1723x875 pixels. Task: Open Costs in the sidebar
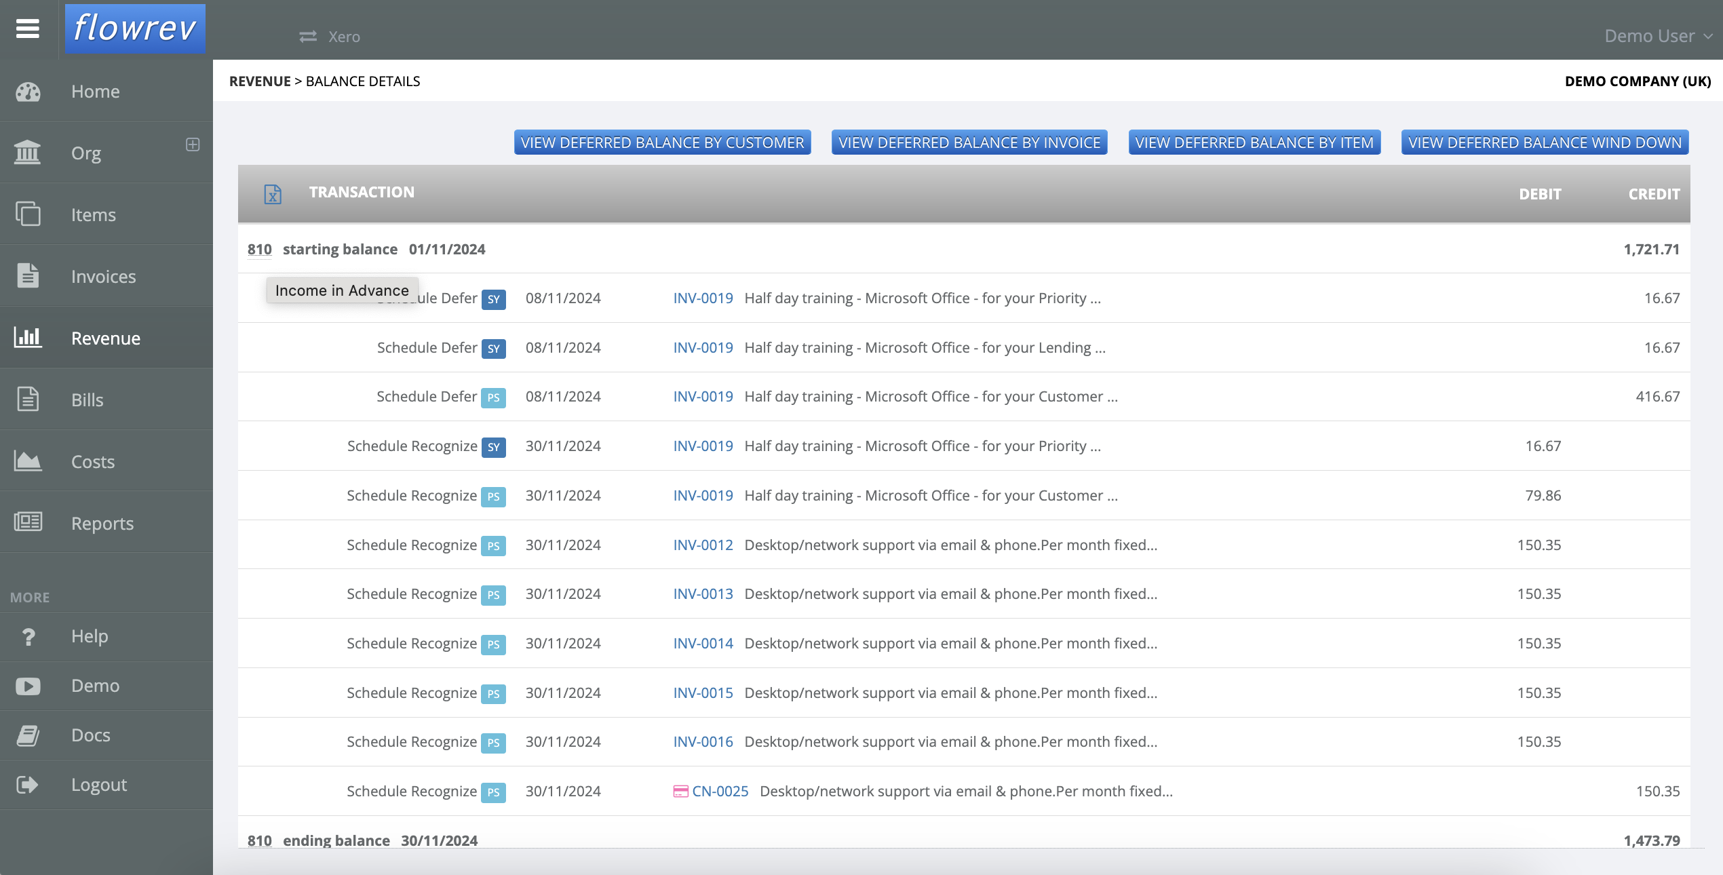tap(93, 461)
